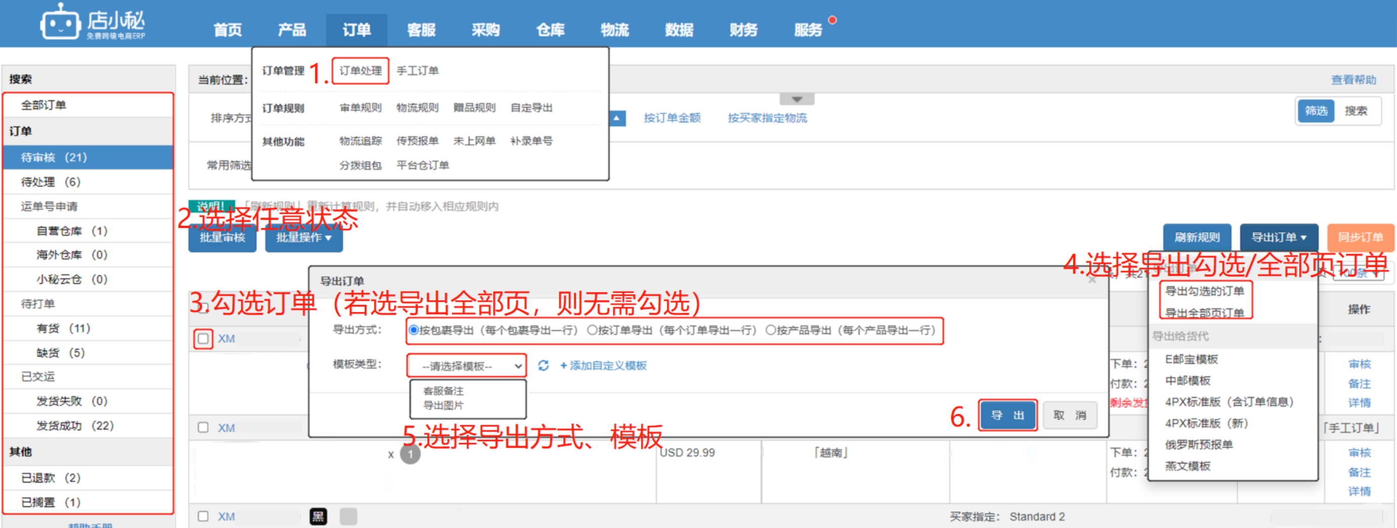
Task: Open the 仓库 tab in top navigation
Action: 550,30
